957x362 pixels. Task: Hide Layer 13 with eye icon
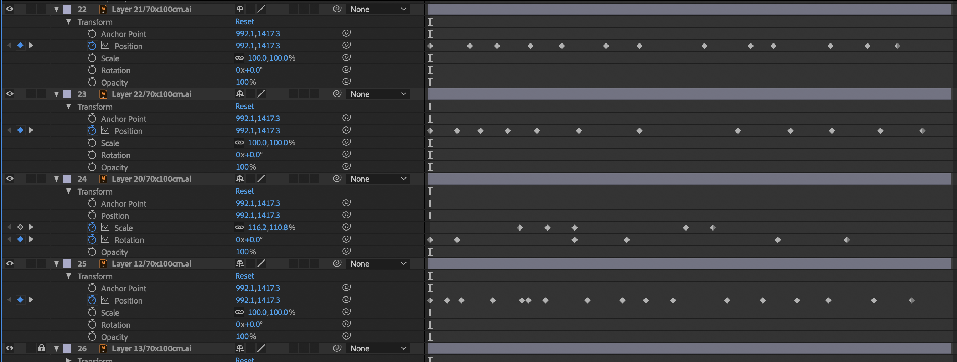click(10, 348)
